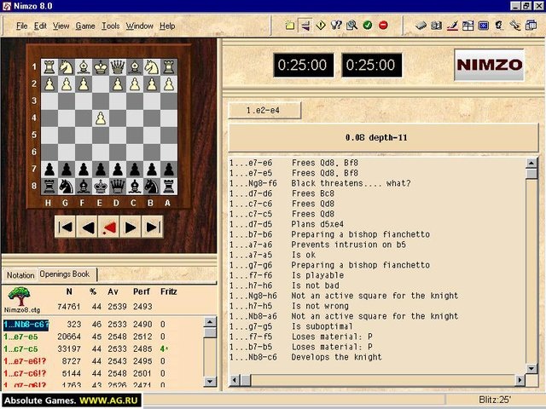Click the knight head icon in toolbar
The image size is (546, 409).
499,26
